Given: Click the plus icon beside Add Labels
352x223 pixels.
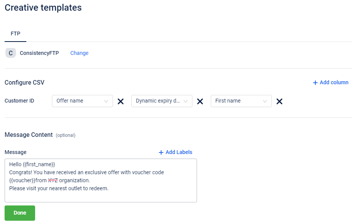Looking at the screenshot, I should pos(161,152).
